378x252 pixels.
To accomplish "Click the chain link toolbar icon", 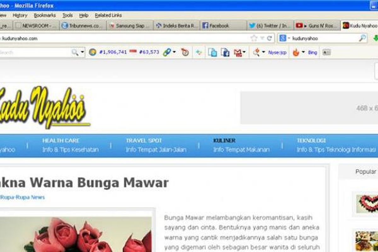I will click(167, 53).
